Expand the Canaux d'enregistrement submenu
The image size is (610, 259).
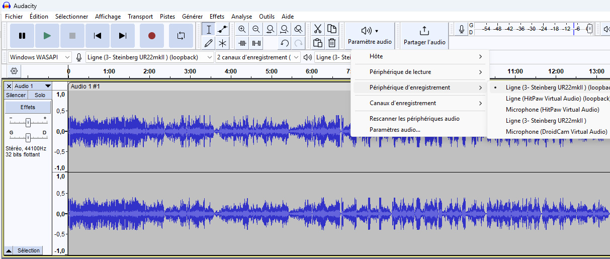[x=419, y=103]
